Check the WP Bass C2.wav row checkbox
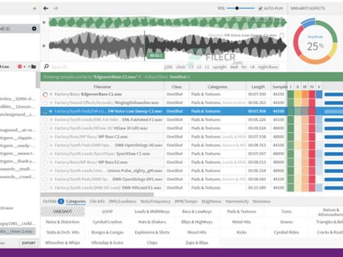343x257 pixels. [x=45, y=137]
